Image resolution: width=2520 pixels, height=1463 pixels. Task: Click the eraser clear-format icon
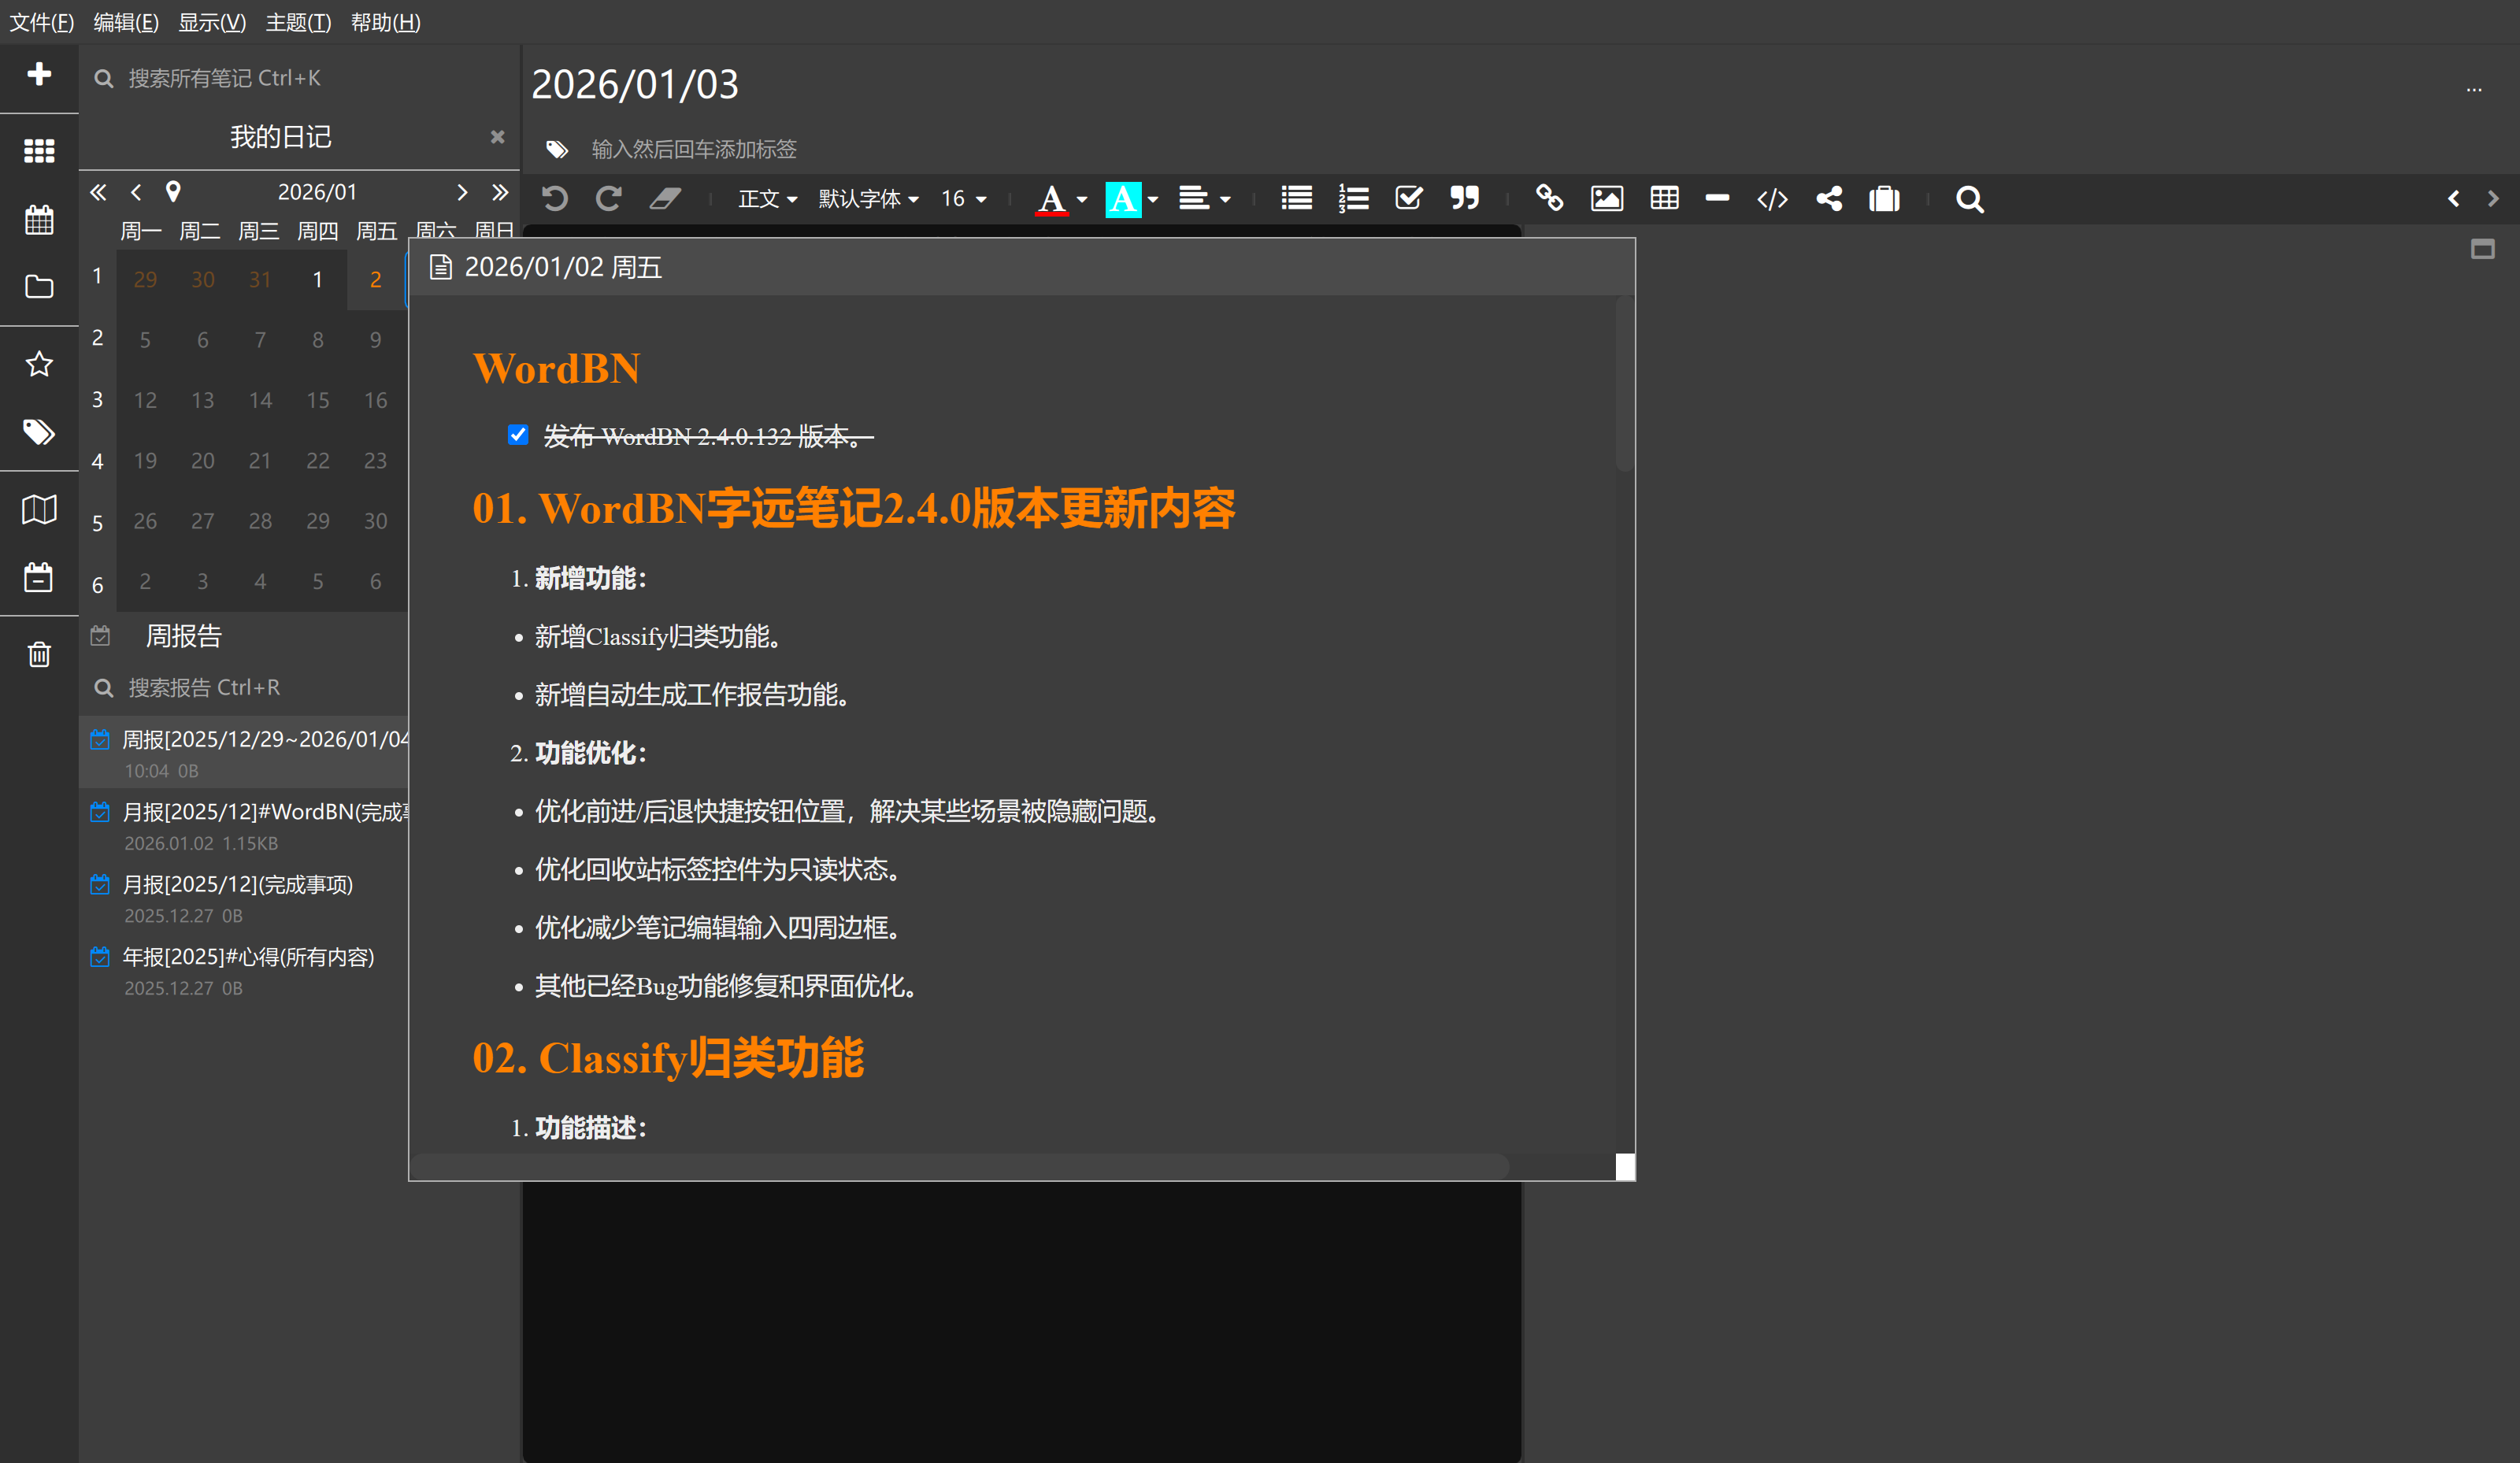coord(665,199)
